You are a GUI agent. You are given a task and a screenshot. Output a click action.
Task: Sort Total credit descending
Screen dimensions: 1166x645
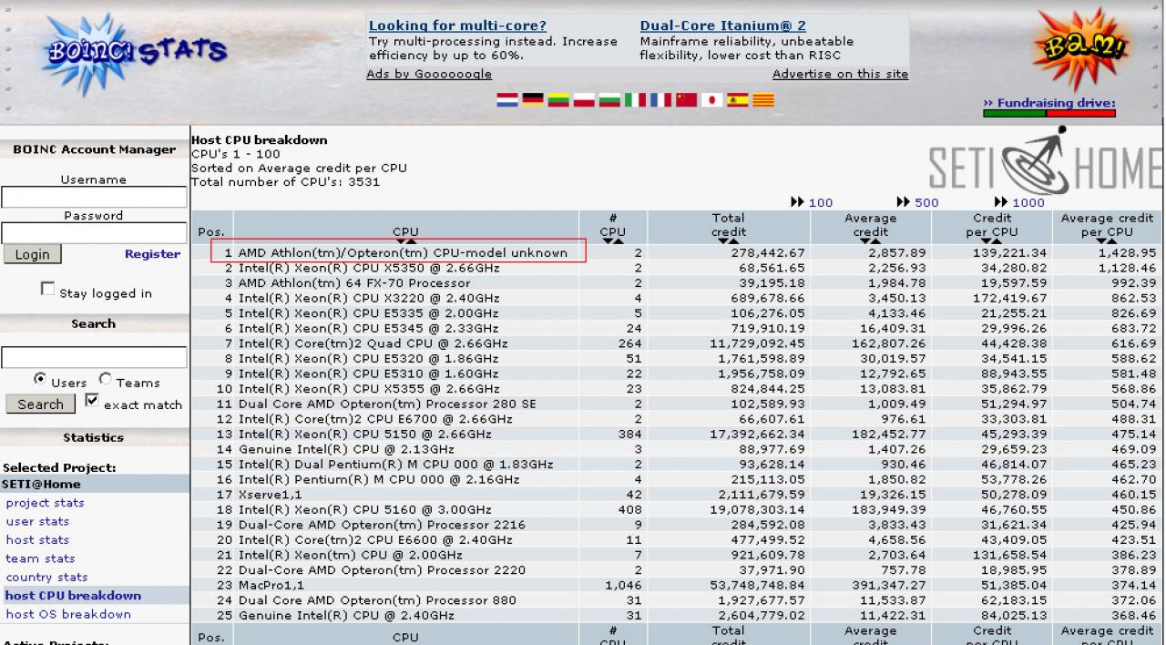(x=722, y=241)
